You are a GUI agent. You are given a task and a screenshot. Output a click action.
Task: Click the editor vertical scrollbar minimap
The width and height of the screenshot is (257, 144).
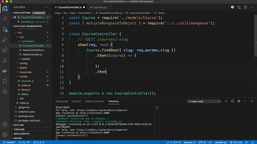click(255, 35)
